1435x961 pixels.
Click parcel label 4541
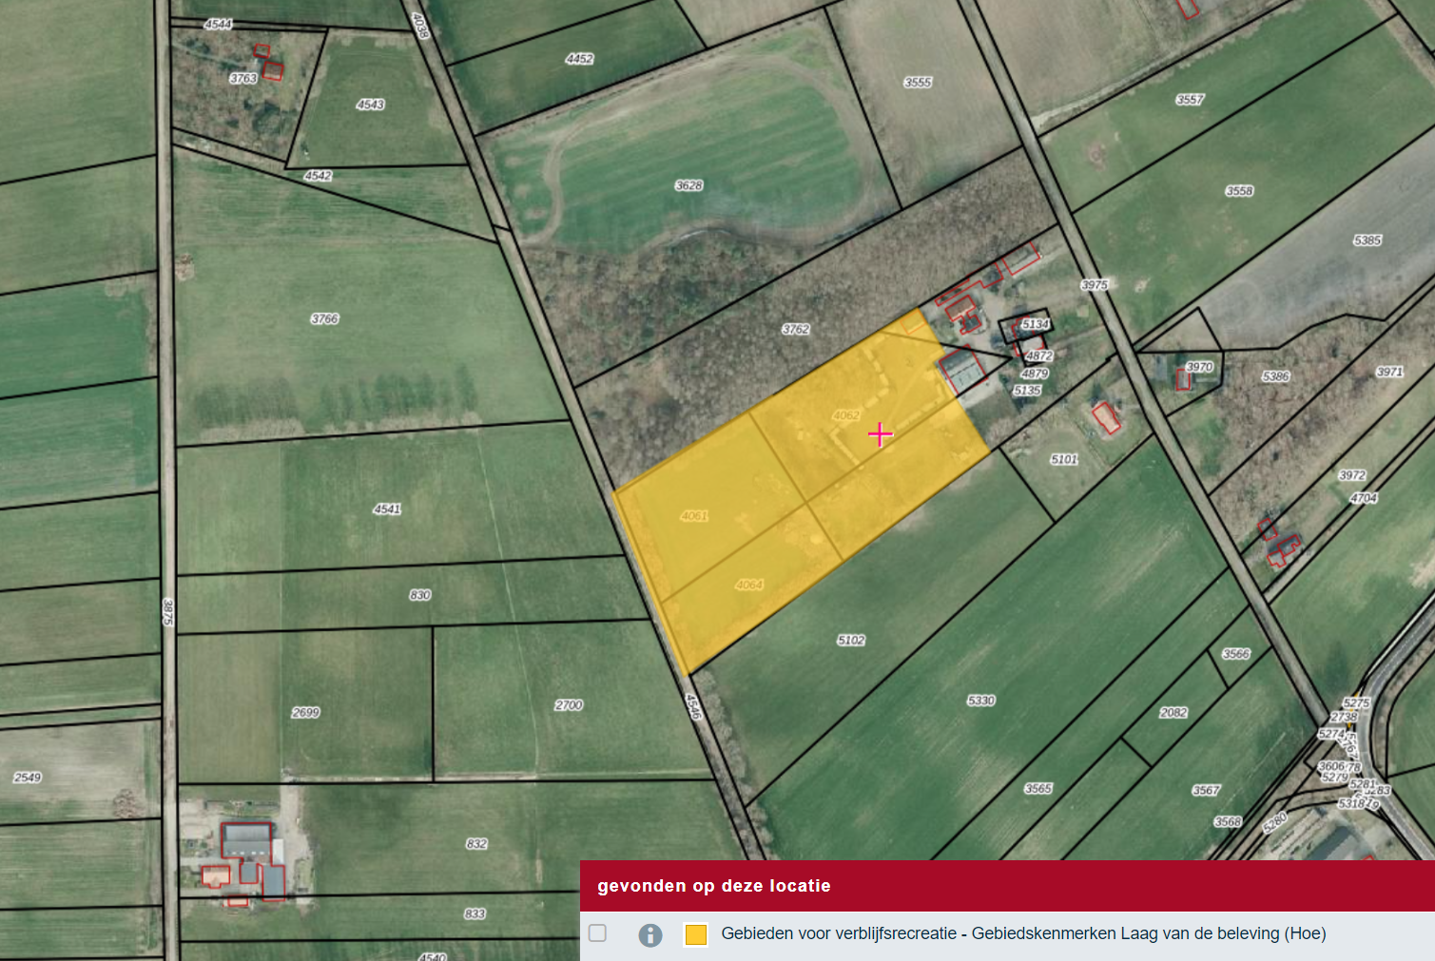pos(387,509)
